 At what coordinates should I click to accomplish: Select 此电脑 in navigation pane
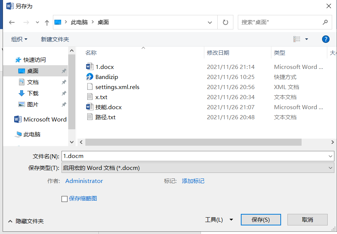(x=32, y=135)
